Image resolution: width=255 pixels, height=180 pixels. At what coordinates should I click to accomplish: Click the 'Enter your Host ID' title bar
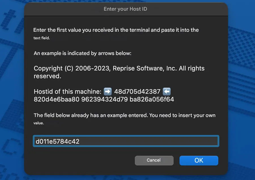pos(126,9)
